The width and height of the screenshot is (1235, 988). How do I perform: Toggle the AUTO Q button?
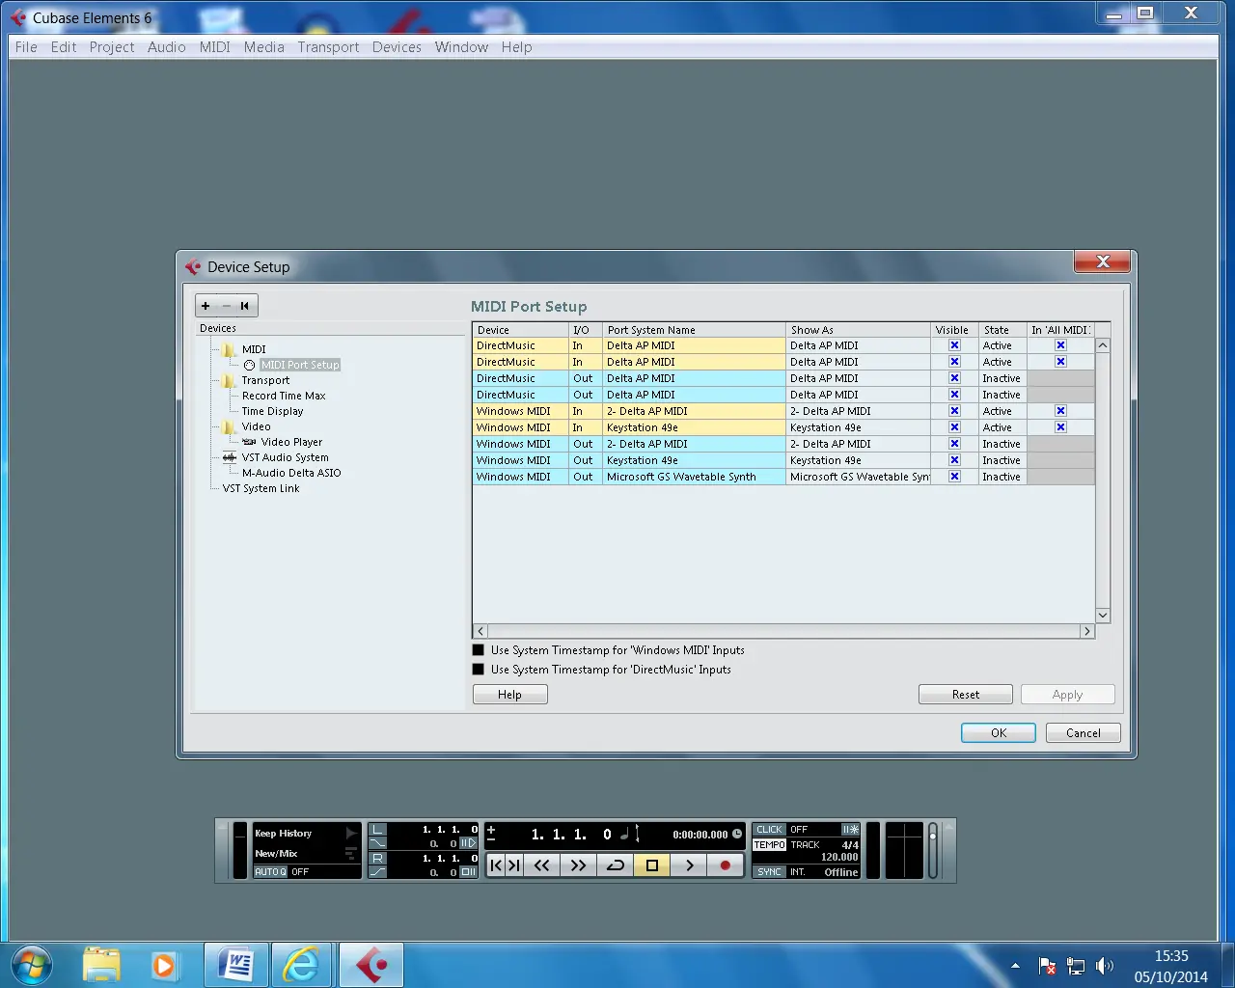tap(270, 872)
